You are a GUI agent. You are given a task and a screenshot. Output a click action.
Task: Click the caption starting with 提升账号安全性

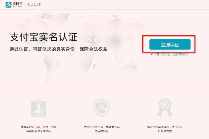101,127
